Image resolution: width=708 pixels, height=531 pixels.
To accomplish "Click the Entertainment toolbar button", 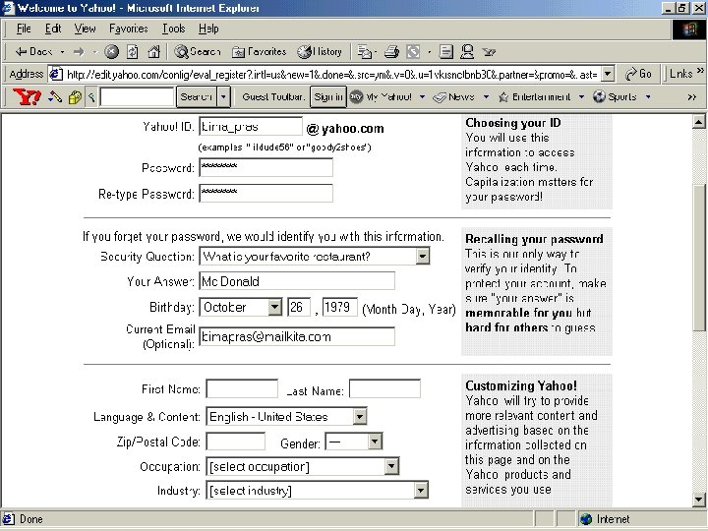I will point(535,96).
